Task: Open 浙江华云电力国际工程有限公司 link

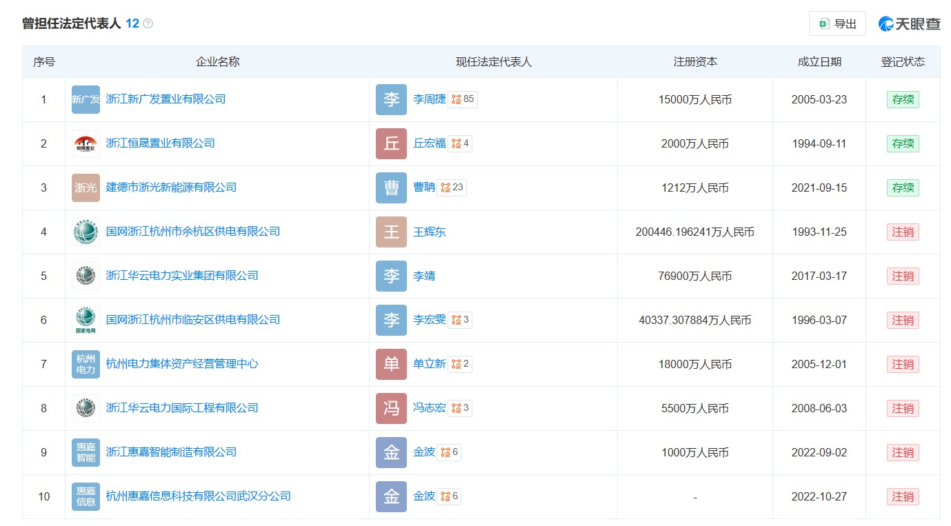Action: (x=182, y=408)
